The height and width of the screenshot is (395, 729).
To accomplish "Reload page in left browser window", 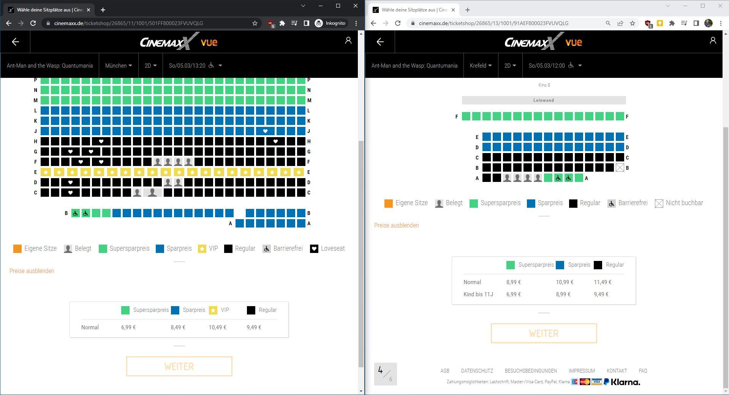I will (x=33, y=23).
